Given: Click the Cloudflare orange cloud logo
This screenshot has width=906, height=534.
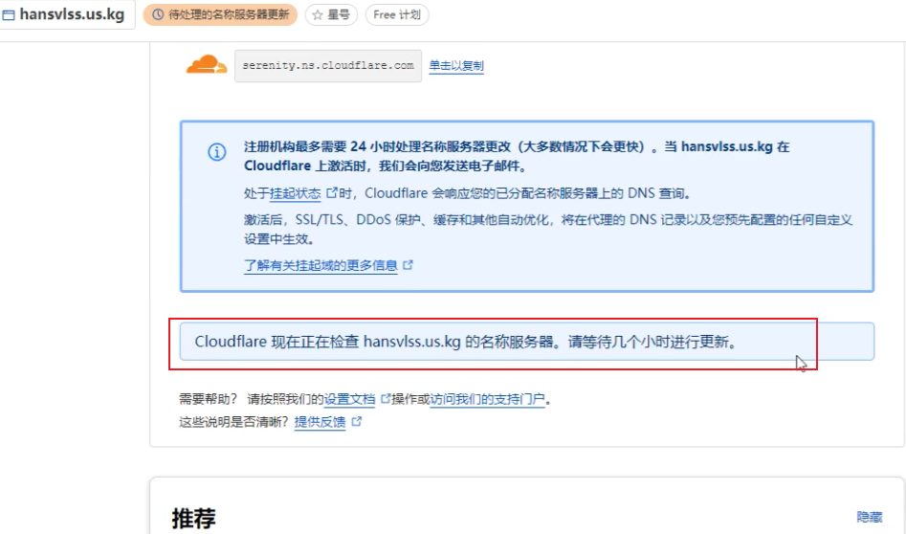Looking at the screenshot, I should click(207, 65).
